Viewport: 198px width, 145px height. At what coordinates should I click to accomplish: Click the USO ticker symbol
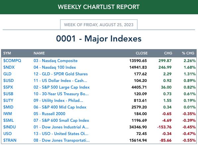coord(7,134)
